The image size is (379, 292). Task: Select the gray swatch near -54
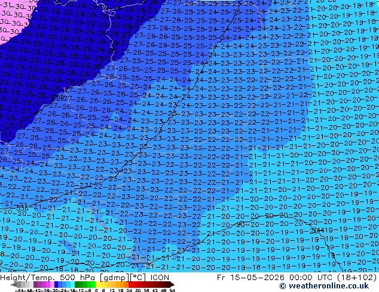(19, 284)
